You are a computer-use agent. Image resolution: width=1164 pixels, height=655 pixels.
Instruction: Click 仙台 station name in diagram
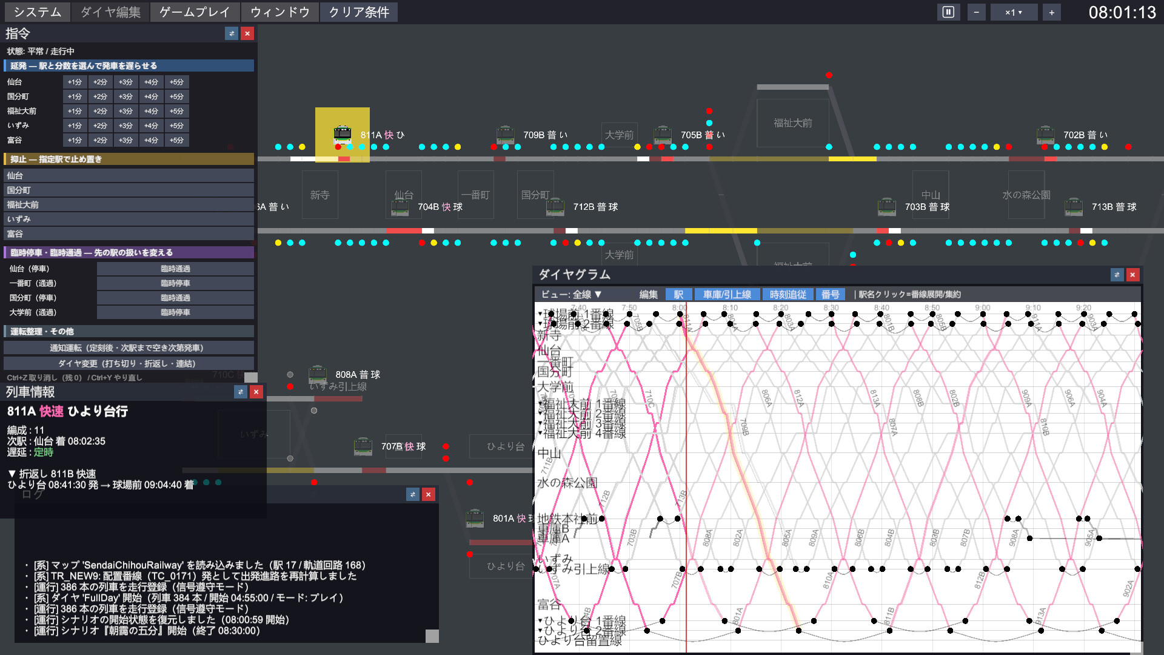549,350
